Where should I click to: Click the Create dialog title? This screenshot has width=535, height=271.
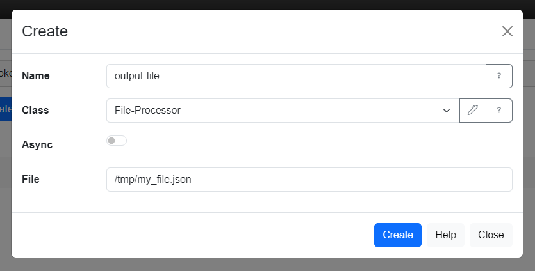pos(45,31)
